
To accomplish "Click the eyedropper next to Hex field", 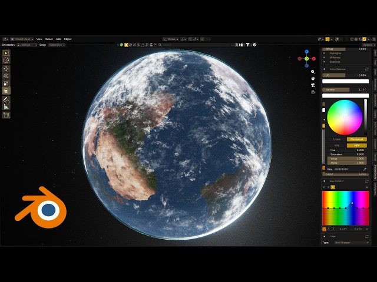I will click(x=365, y=169).
